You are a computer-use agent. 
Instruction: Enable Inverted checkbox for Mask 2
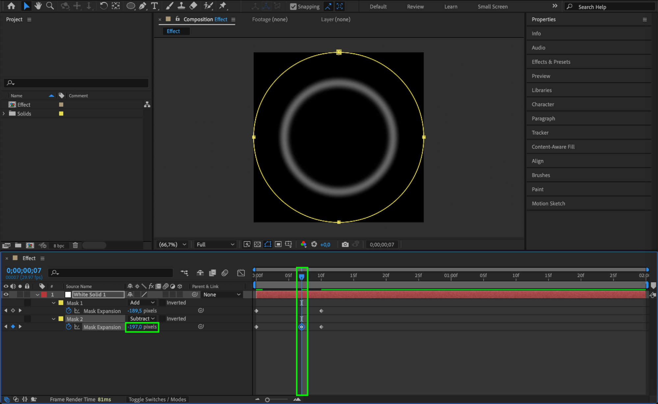coord(163,318)
